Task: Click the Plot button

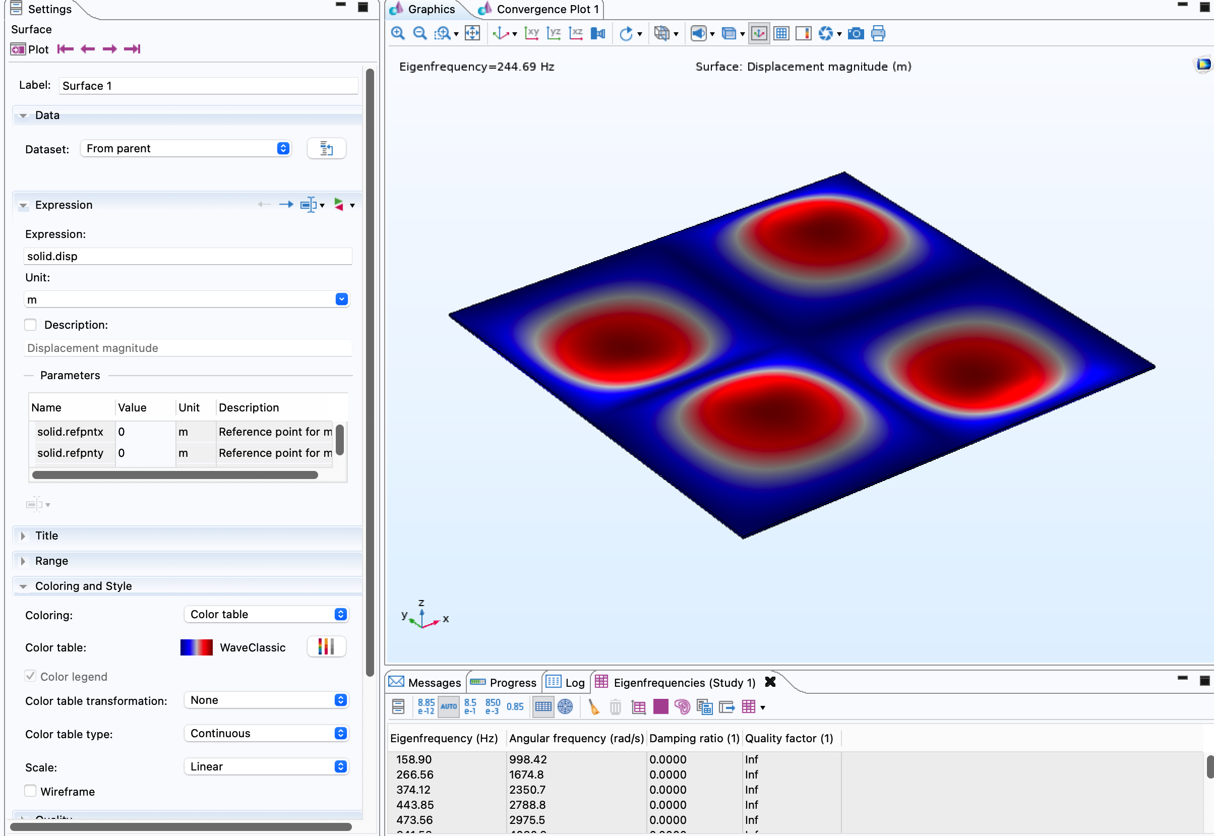Action: 30,49
